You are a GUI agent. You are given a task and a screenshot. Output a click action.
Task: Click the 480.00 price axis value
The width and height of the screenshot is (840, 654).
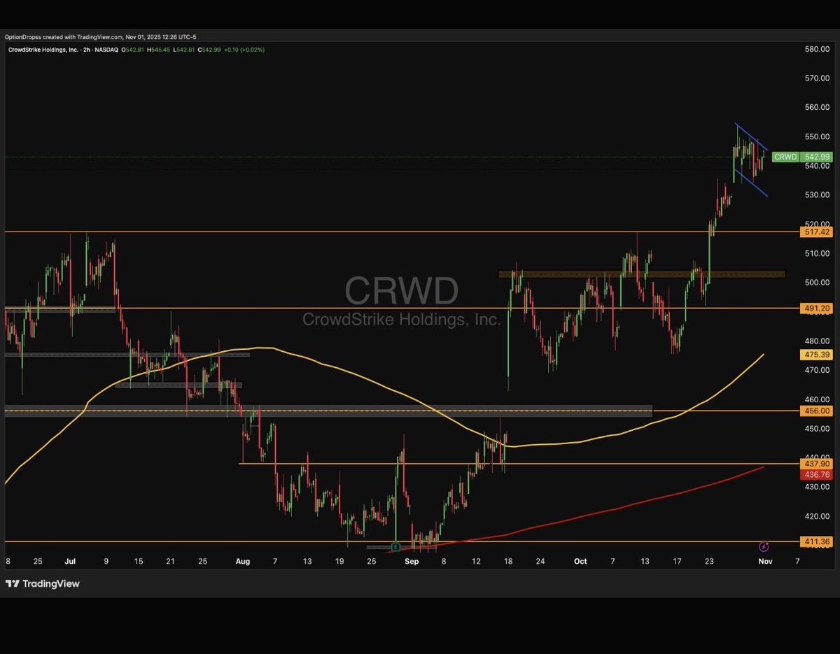click(817, 341)
